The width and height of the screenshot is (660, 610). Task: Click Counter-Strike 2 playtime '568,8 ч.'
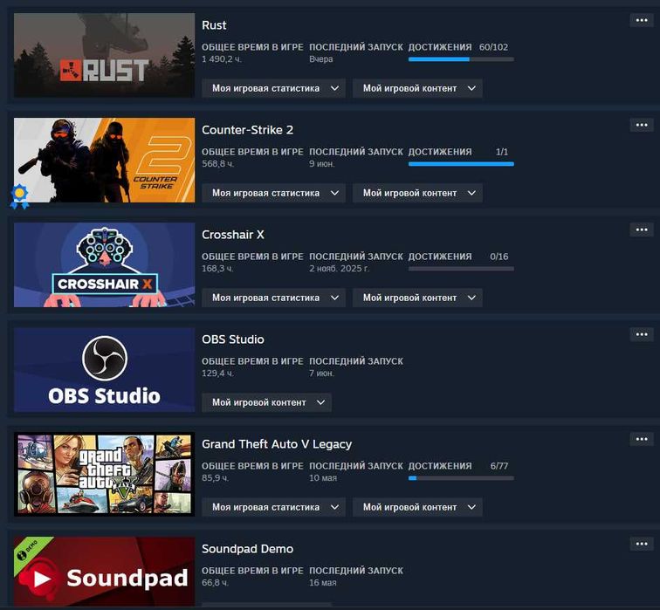218,164
